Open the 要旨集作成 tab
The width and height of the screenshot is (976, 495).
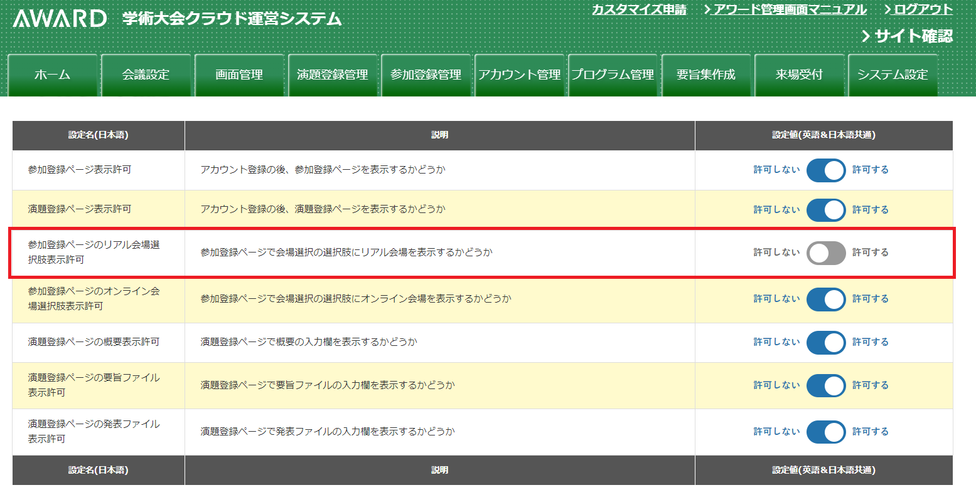(x=706, y=75)
